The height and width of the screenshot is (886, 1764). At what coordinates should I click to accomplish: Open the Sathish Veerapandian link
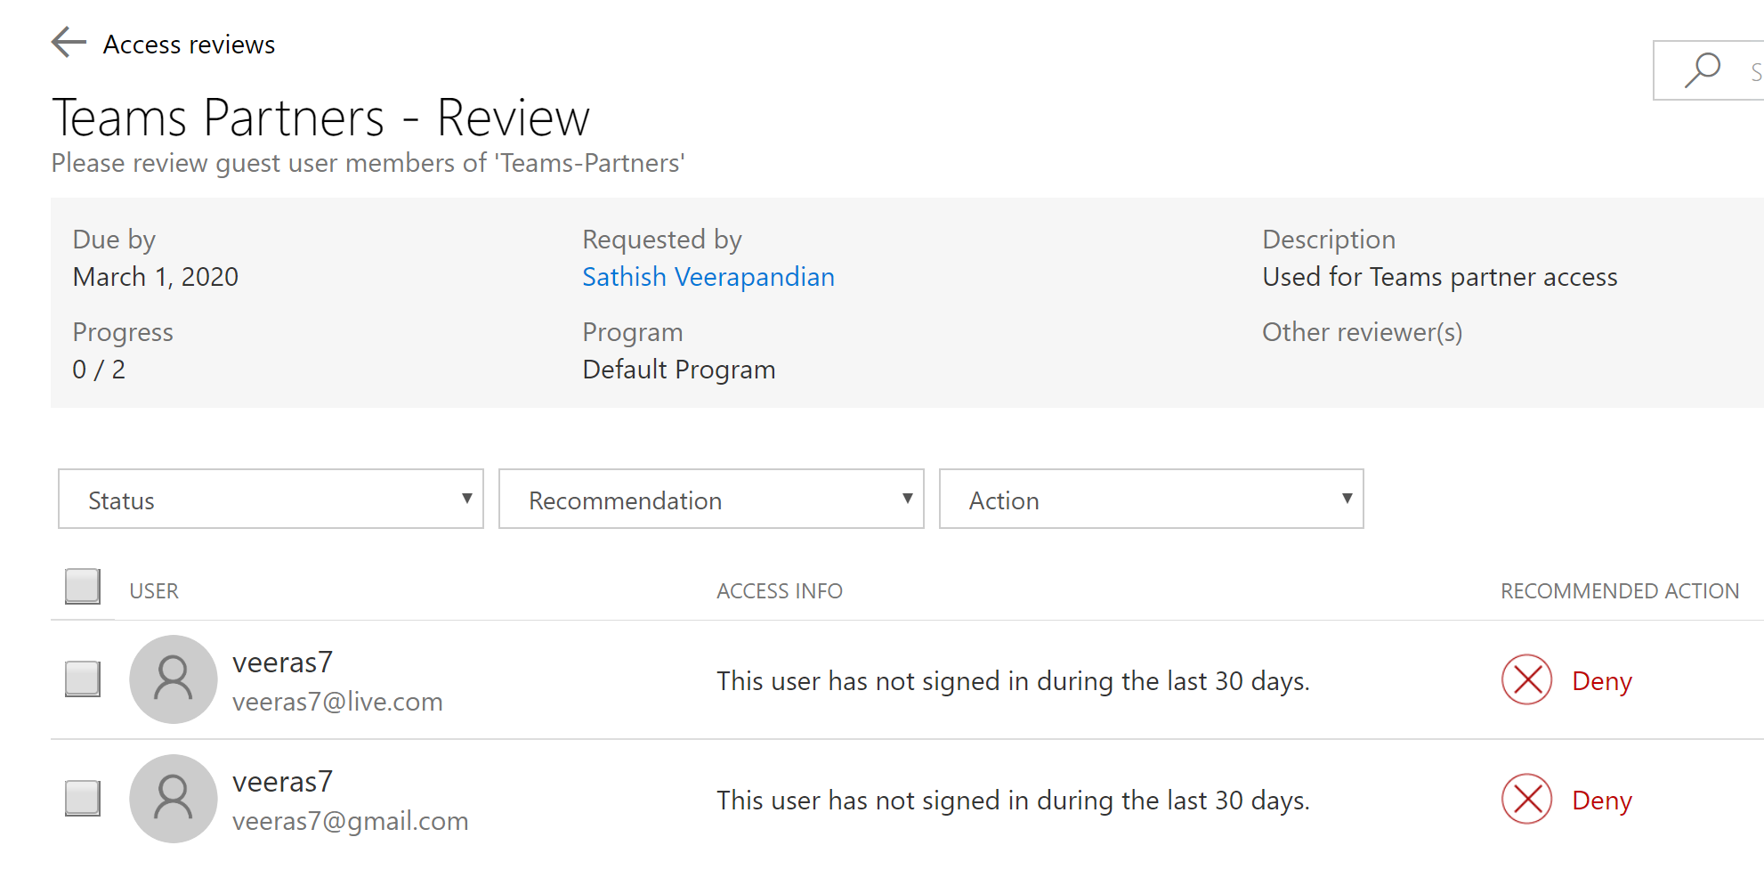click(708, 277)
